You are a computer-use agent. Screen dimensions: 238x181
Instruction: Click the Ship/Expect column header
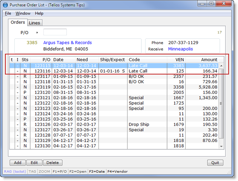[x=112, y=60]
